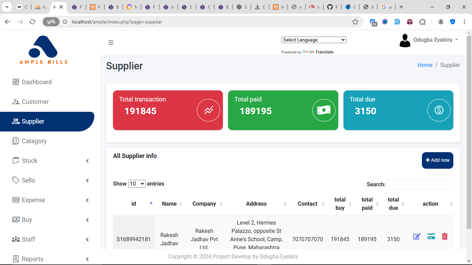Open the browser extensions puzzle icon
The width and height of the screenshot is (472, 265).
tap(422, 22)
